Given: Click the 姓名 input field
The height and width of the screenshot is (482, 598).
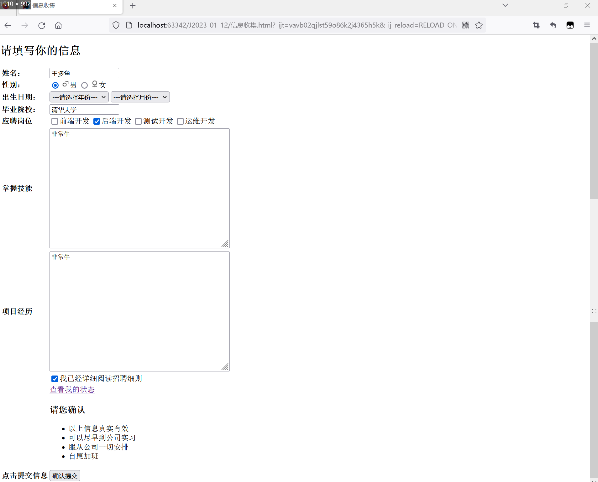Looking at the screenshot, I should [x=84, y=73].
